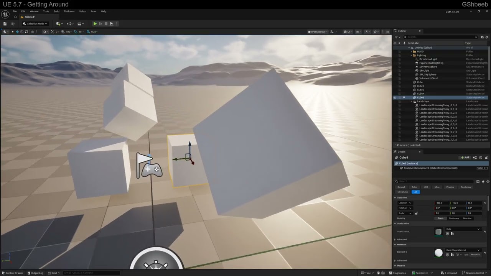Collapse the Transform section
The image size is (491, 276).
(x=395, y=198)
